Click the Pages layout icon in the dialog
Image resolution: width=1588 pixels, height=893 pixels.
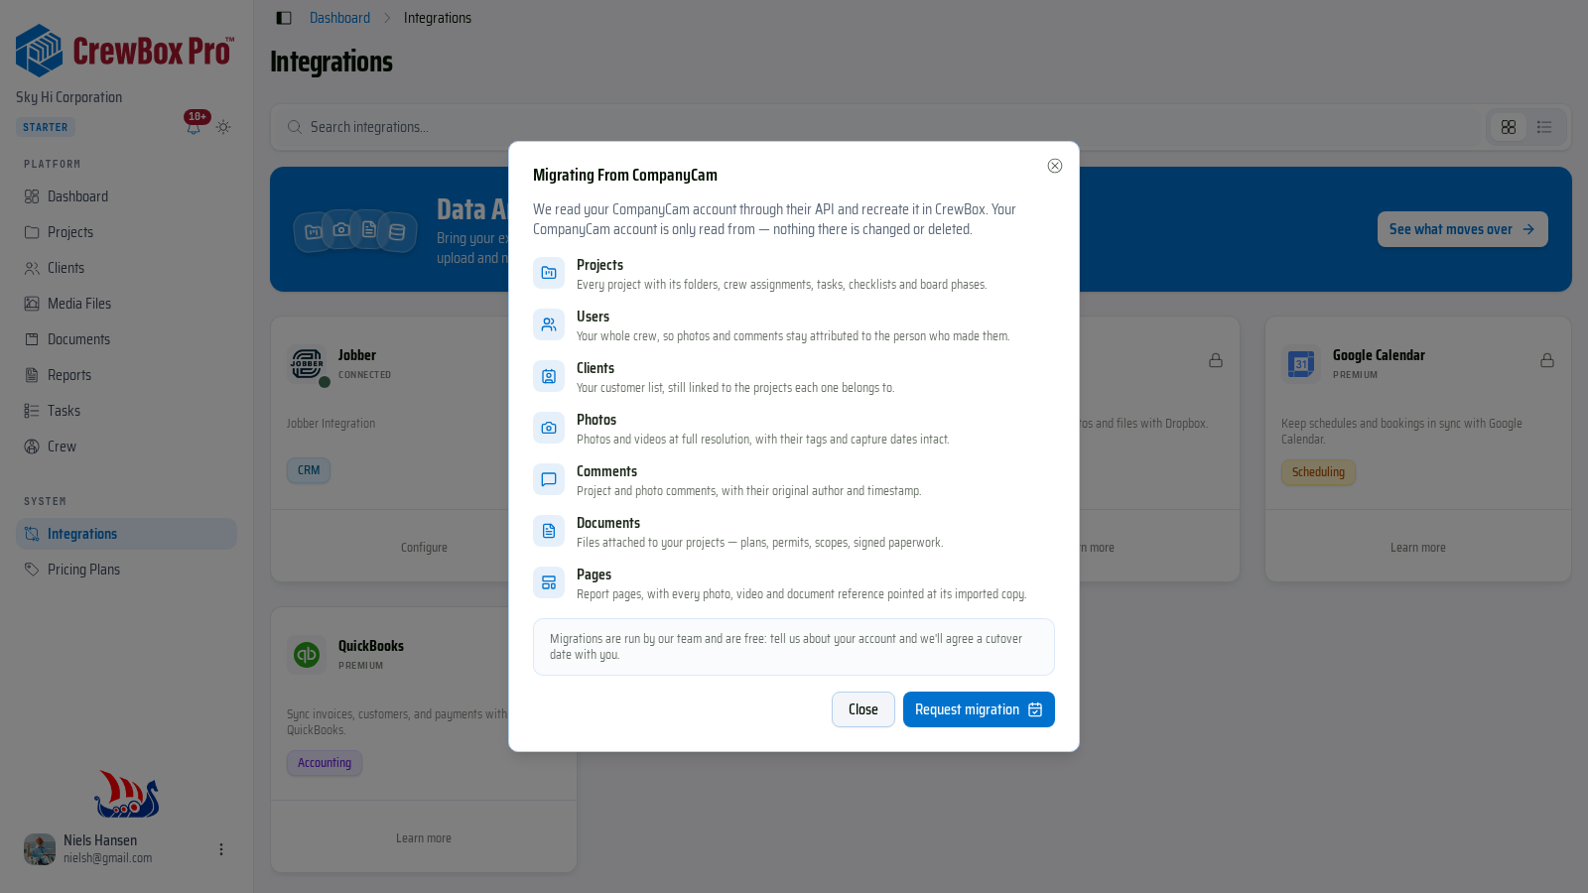tap(549, 582)
